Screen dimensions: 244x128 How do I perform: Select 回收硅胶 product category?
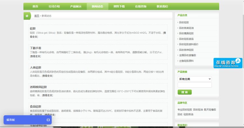tap(184, 22)
